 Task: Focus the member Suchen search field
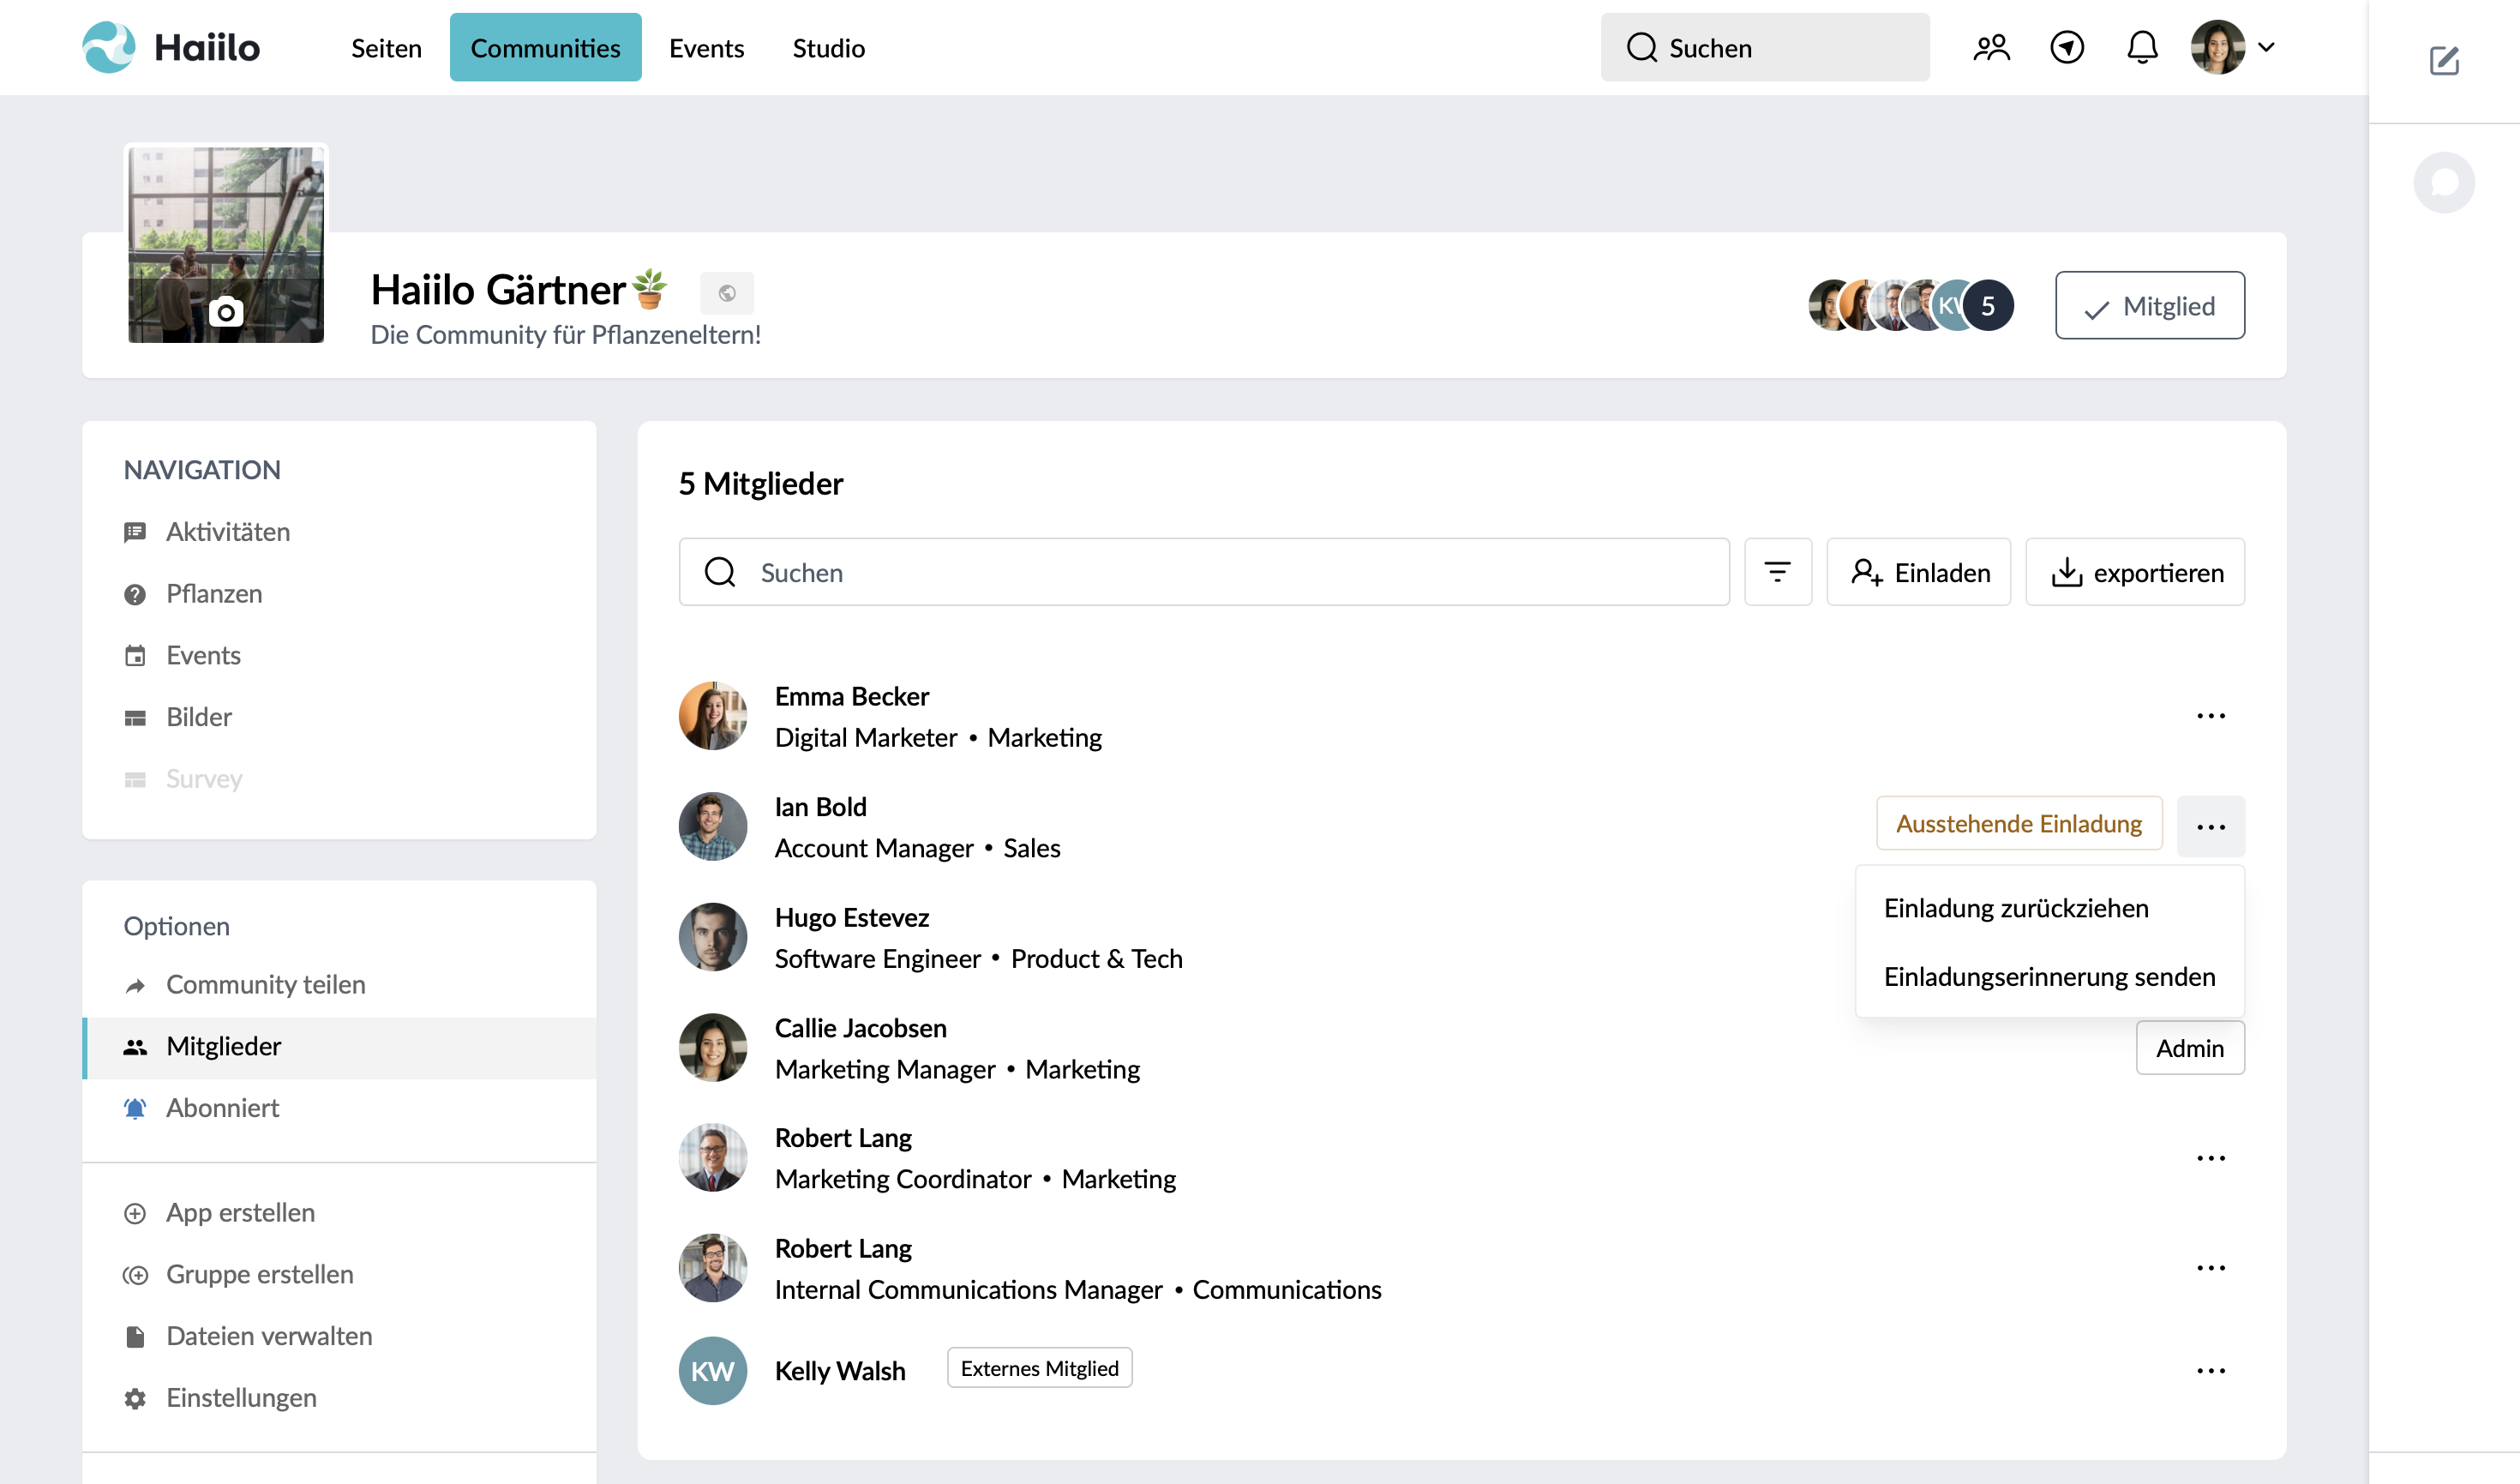[x=1204, y=572]
